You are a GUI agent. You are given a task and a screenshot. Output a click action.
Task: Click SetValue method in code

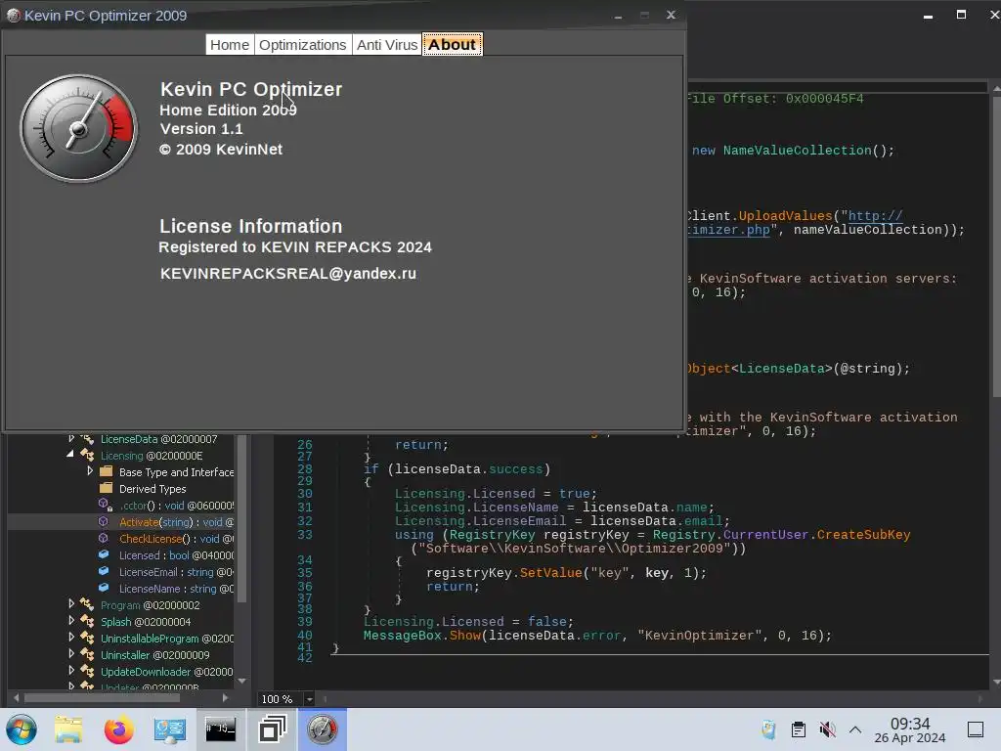click(x=551, y=573)
